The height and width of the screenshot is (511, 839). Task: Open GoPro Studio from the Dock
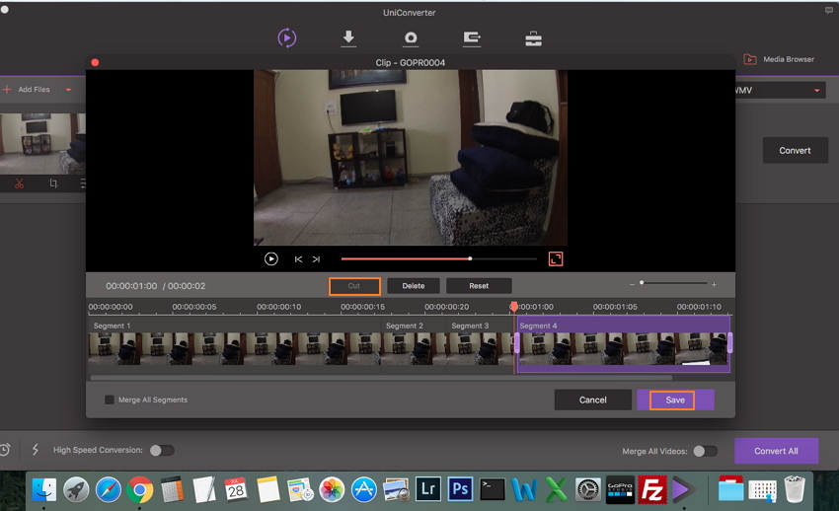[x=620, y=489]
